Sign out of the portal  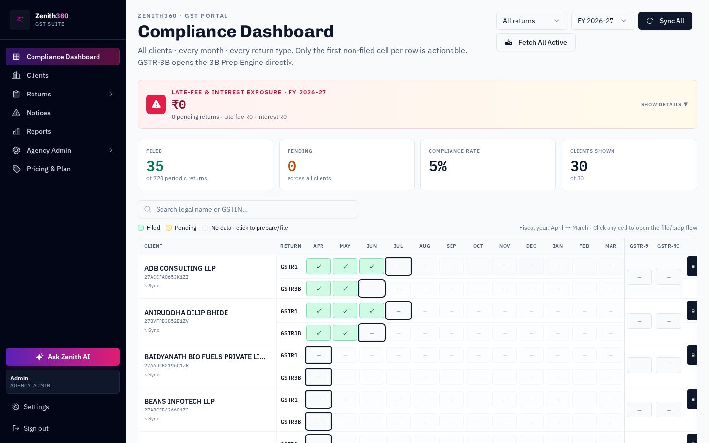pyautogui.click(x=63, y=428)
